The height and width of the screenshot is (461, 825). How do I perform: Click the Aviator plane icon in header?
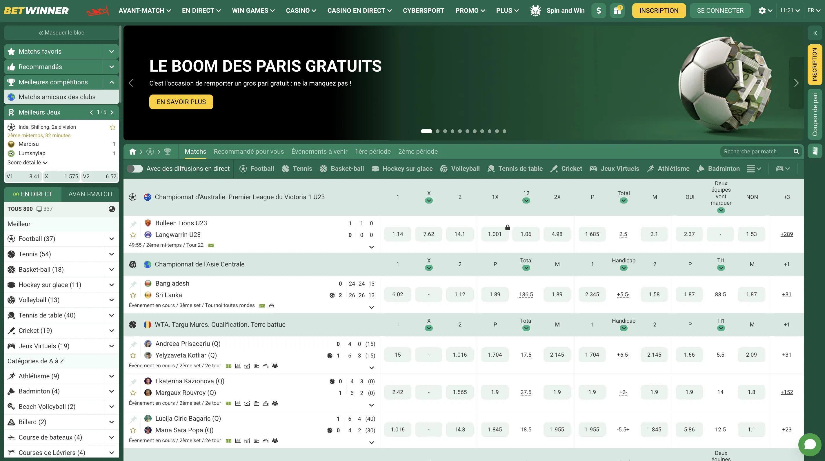tap(98, 10)
